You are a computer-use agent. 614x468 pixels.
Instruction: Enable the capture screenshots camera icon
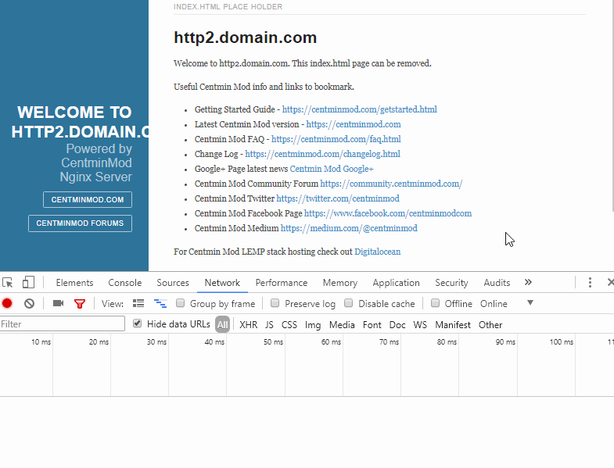[58, 303]
